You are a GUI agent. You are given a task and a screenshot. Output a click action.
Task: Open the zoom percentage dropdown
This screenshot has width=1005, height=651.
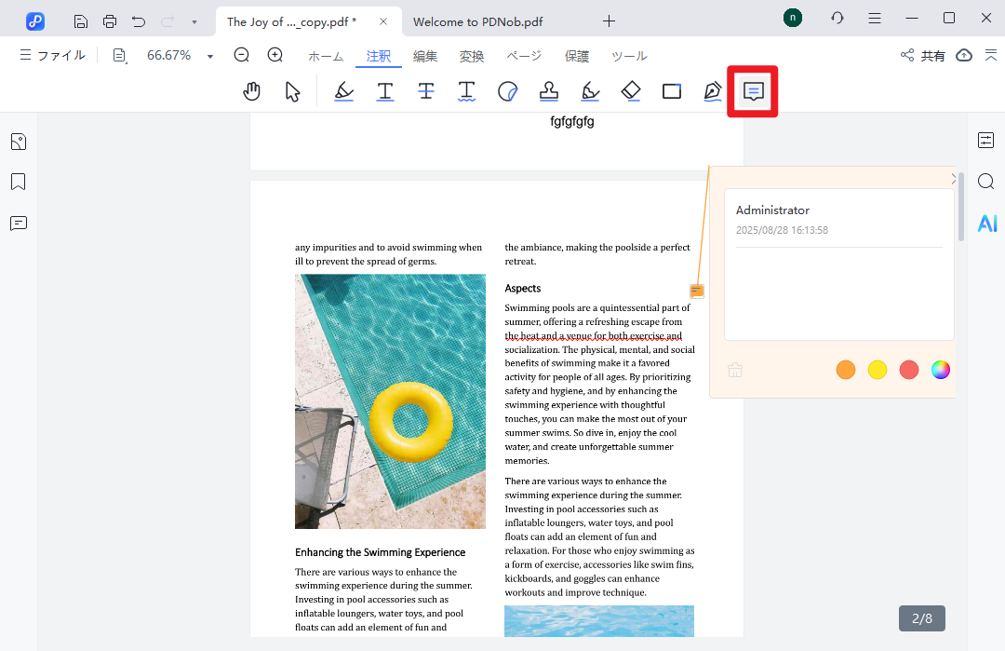tap(210, 57)
